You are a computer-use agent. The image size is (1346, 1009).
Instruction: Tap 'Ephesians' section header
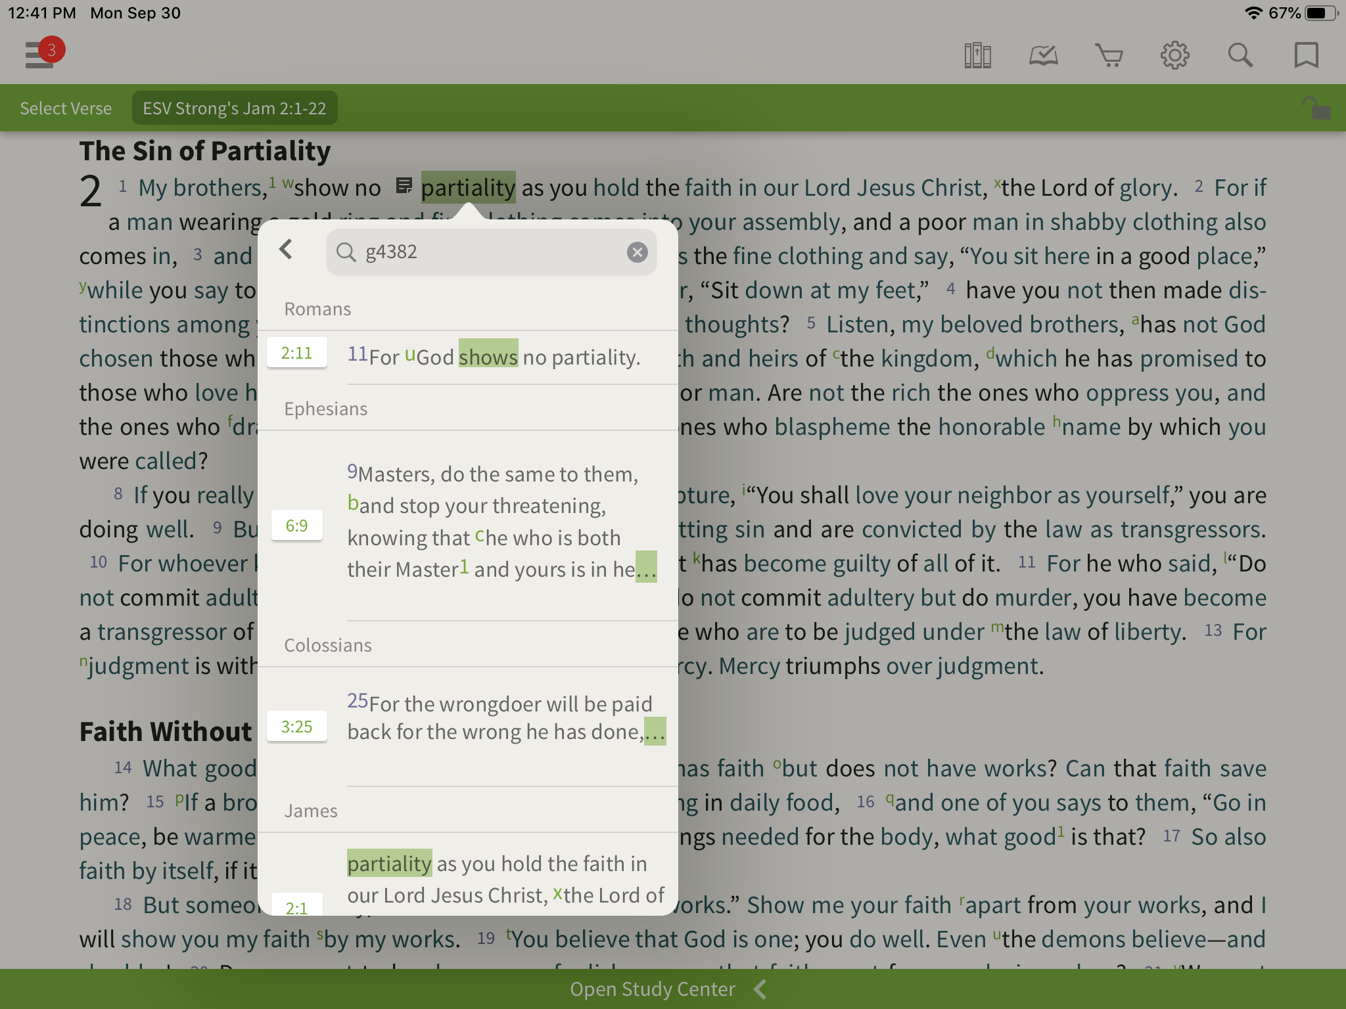326,409
